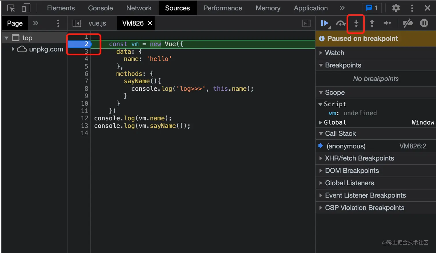Resume script execution
The height and width of the screenshot is (253, 436).
[x=325, y=23]
